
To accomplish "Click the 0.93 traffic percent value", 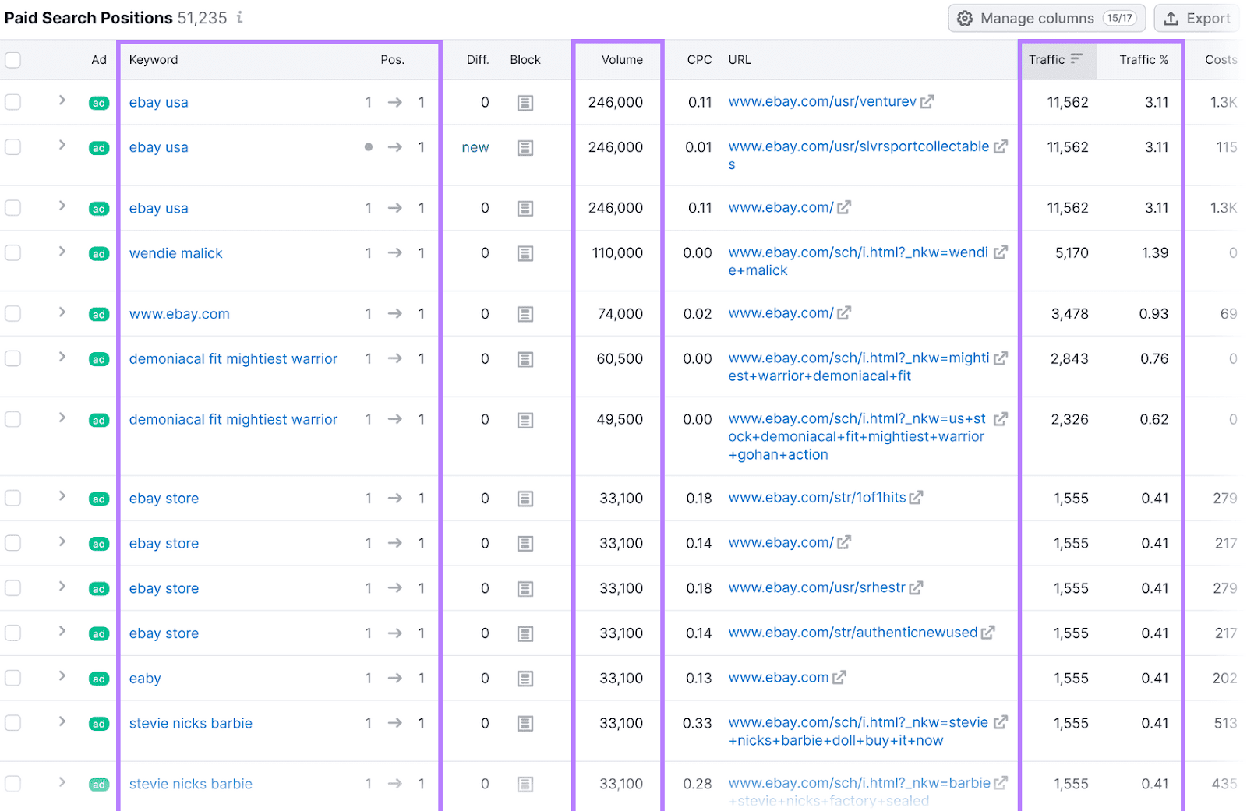I will tap(1153, 314).
